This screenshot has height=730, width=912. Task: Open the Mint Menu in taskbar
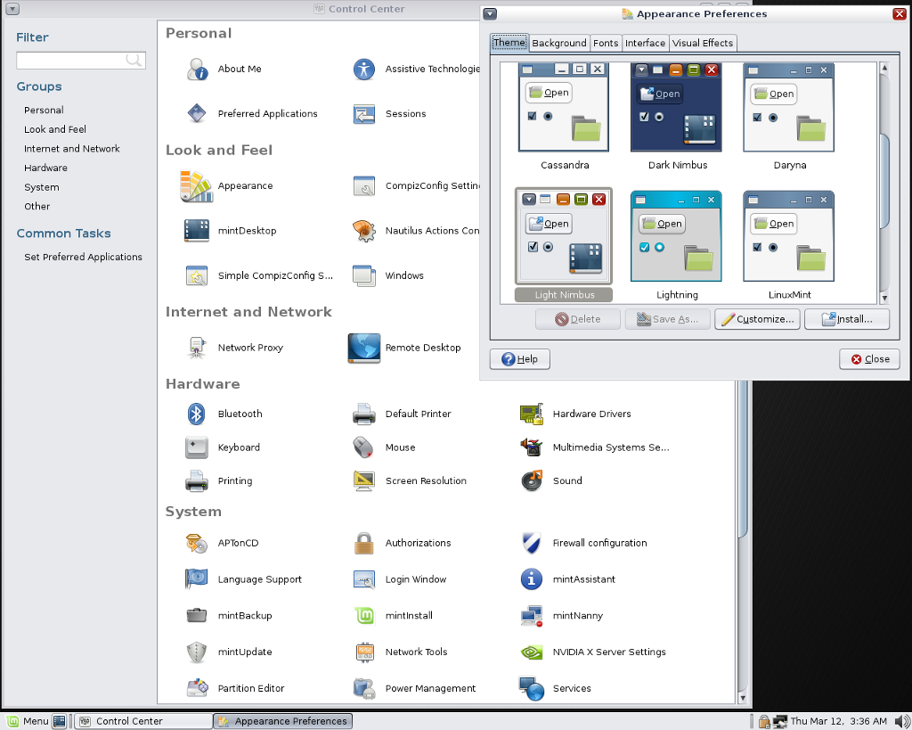coord(27,721)
